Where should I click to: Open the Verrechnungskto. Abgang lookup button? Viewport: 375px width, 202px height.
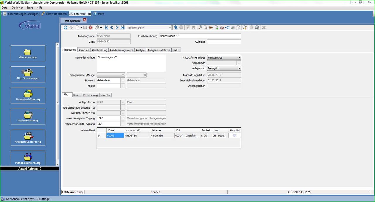click(x=123, y=124)
